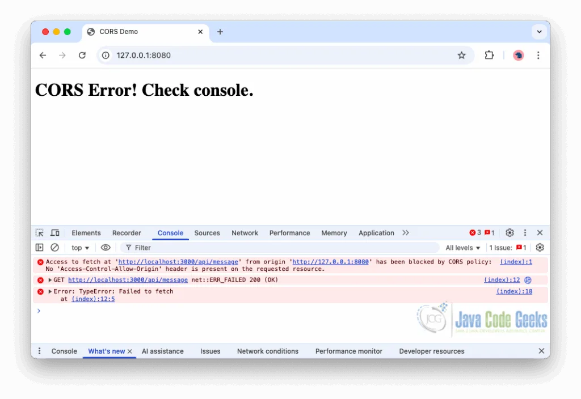The height and width of the screenshot is (399, 581).
Task: Select the Console panel tab
Action: coord(170,233)
